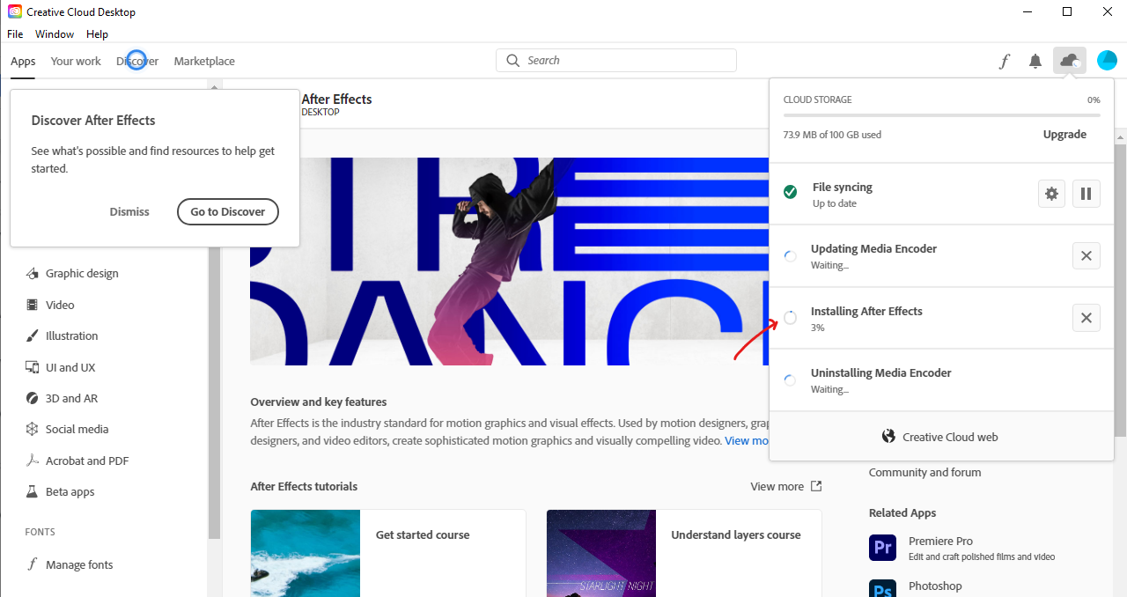The image size is (1127, 597).
Task: Open the Help menu
Action: (x=97, y=33)
